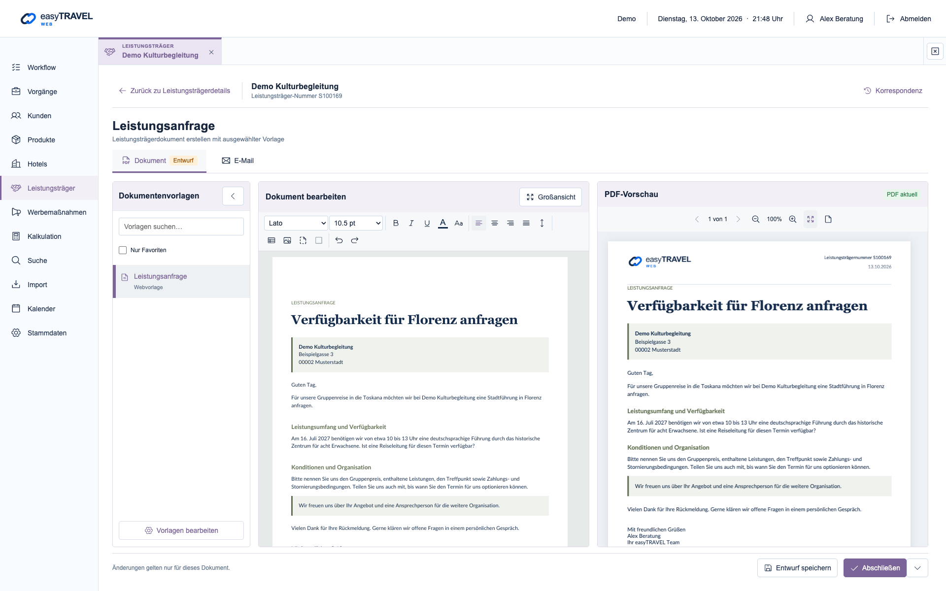Open the font family dropdown Lato
Image resolution: width=946 pixels, height=591 pixels.
click(x=296, y=223)
